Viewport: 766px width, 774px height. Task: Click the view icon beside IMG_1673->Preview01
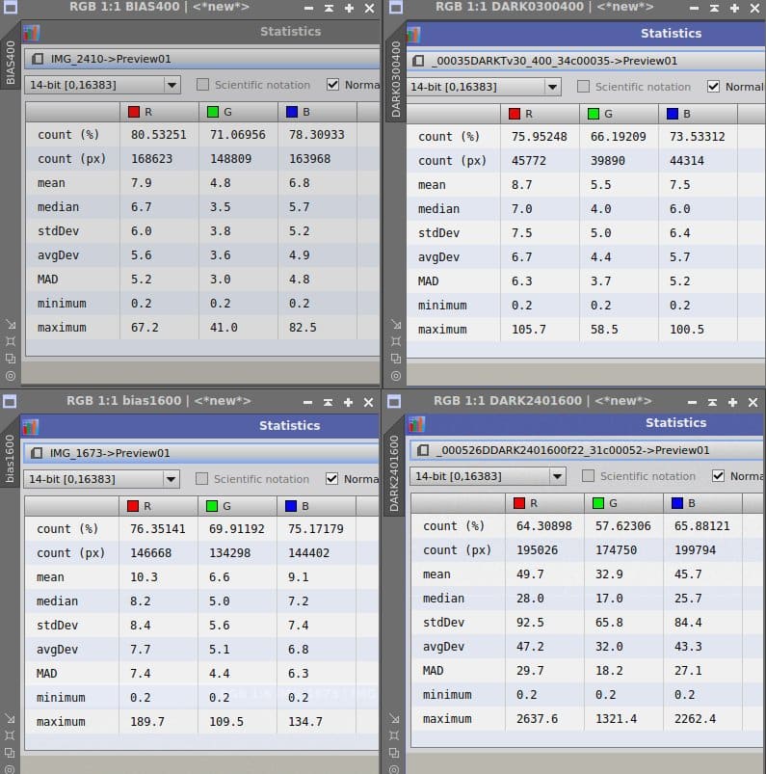point(37,453)
